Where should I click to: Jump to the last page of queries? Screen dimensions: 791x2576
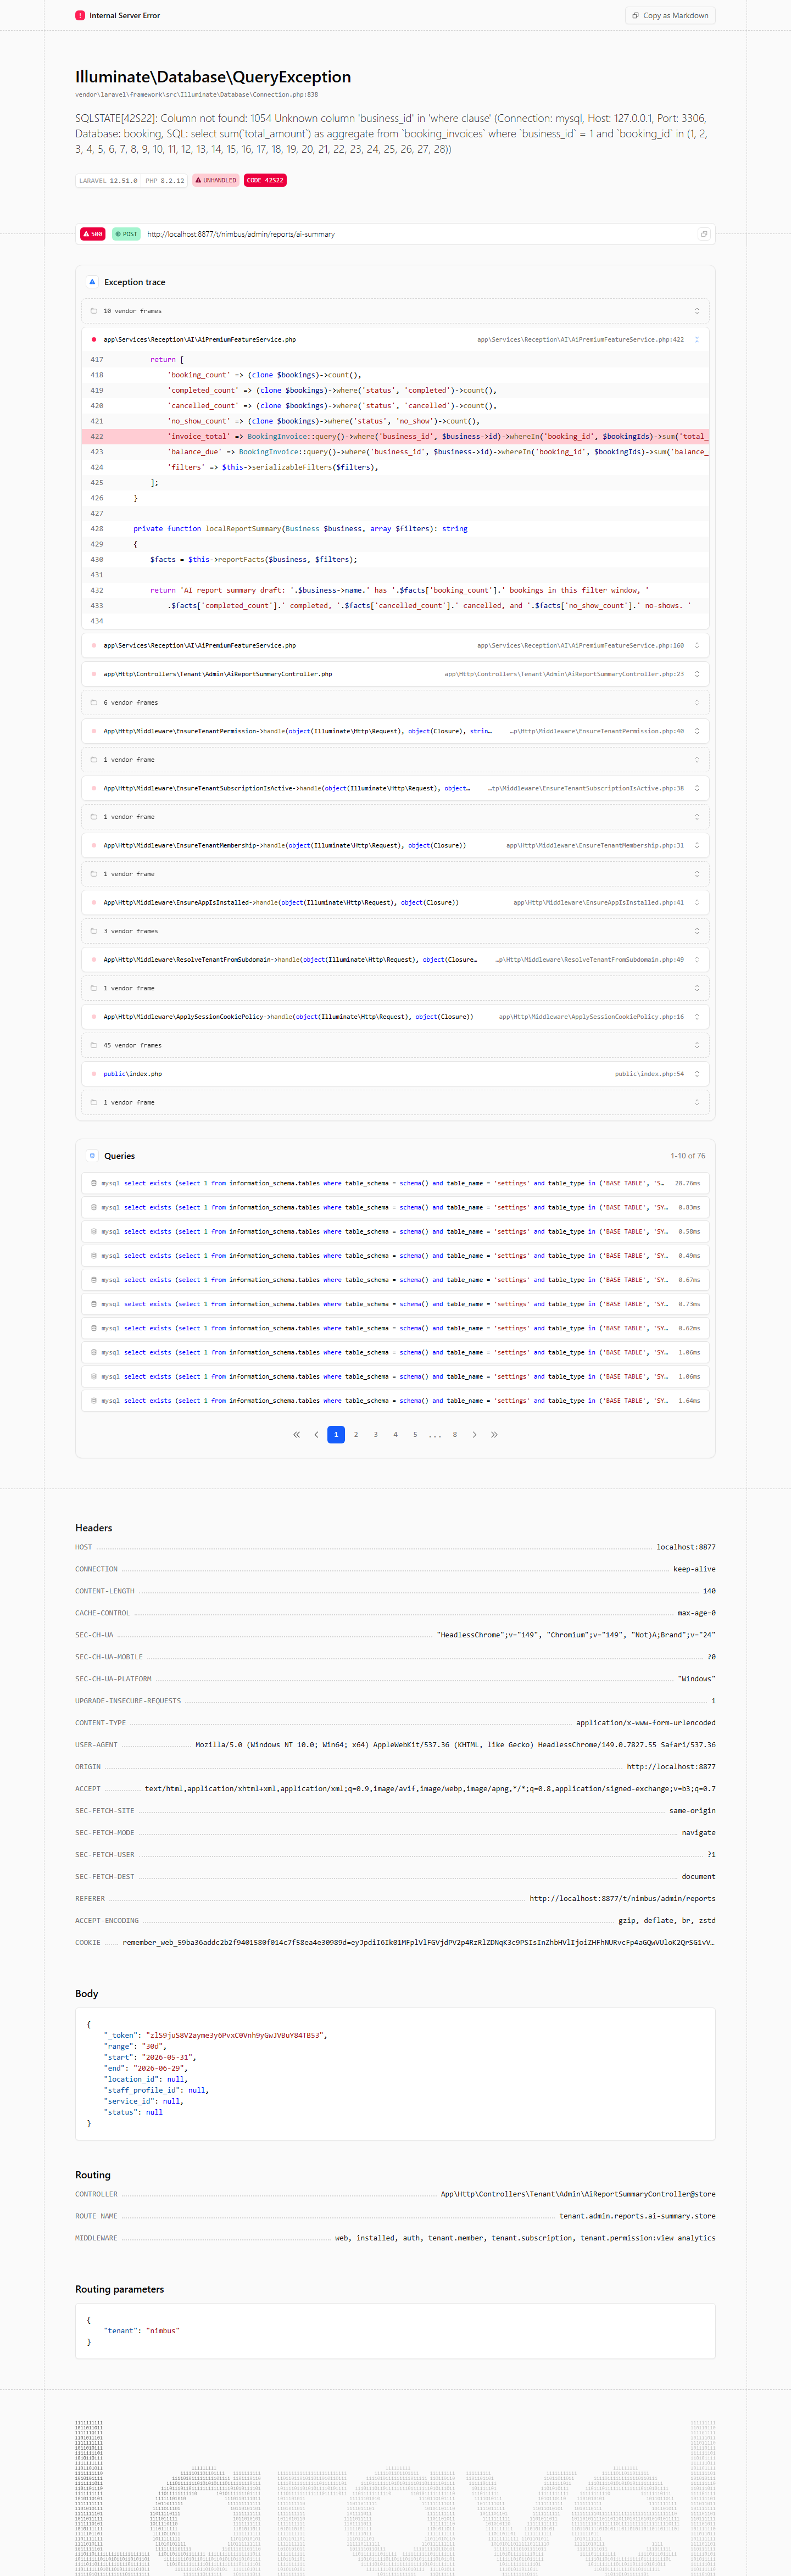(x=494, y=1434)
